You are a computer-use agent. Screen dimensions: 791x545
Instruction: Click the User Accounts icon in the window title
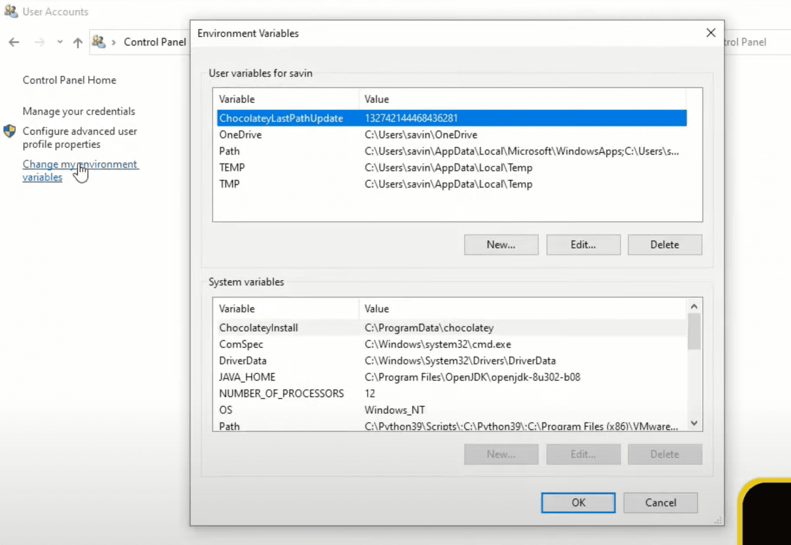pyautogui.click(x=11, y=11)
